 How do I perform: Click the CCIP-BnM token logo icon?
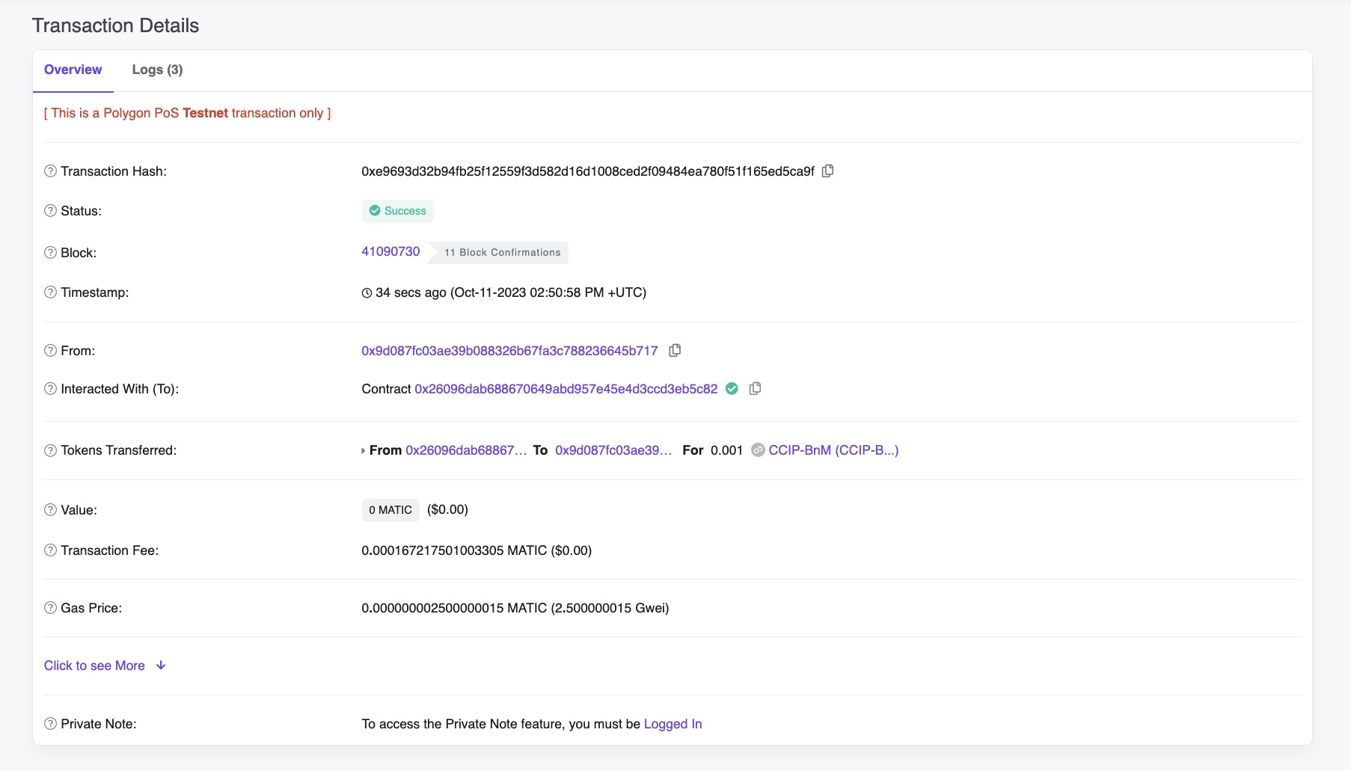coord(758,450)
